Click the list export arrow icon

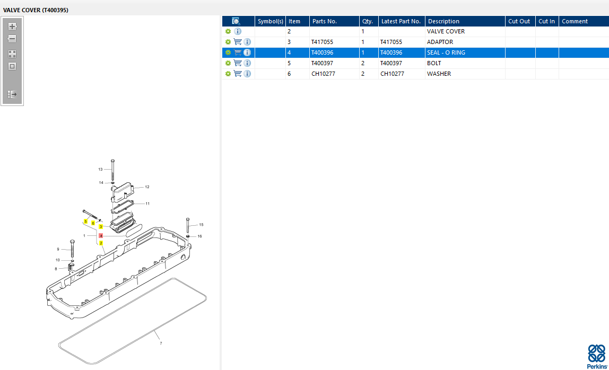point(12,94)
